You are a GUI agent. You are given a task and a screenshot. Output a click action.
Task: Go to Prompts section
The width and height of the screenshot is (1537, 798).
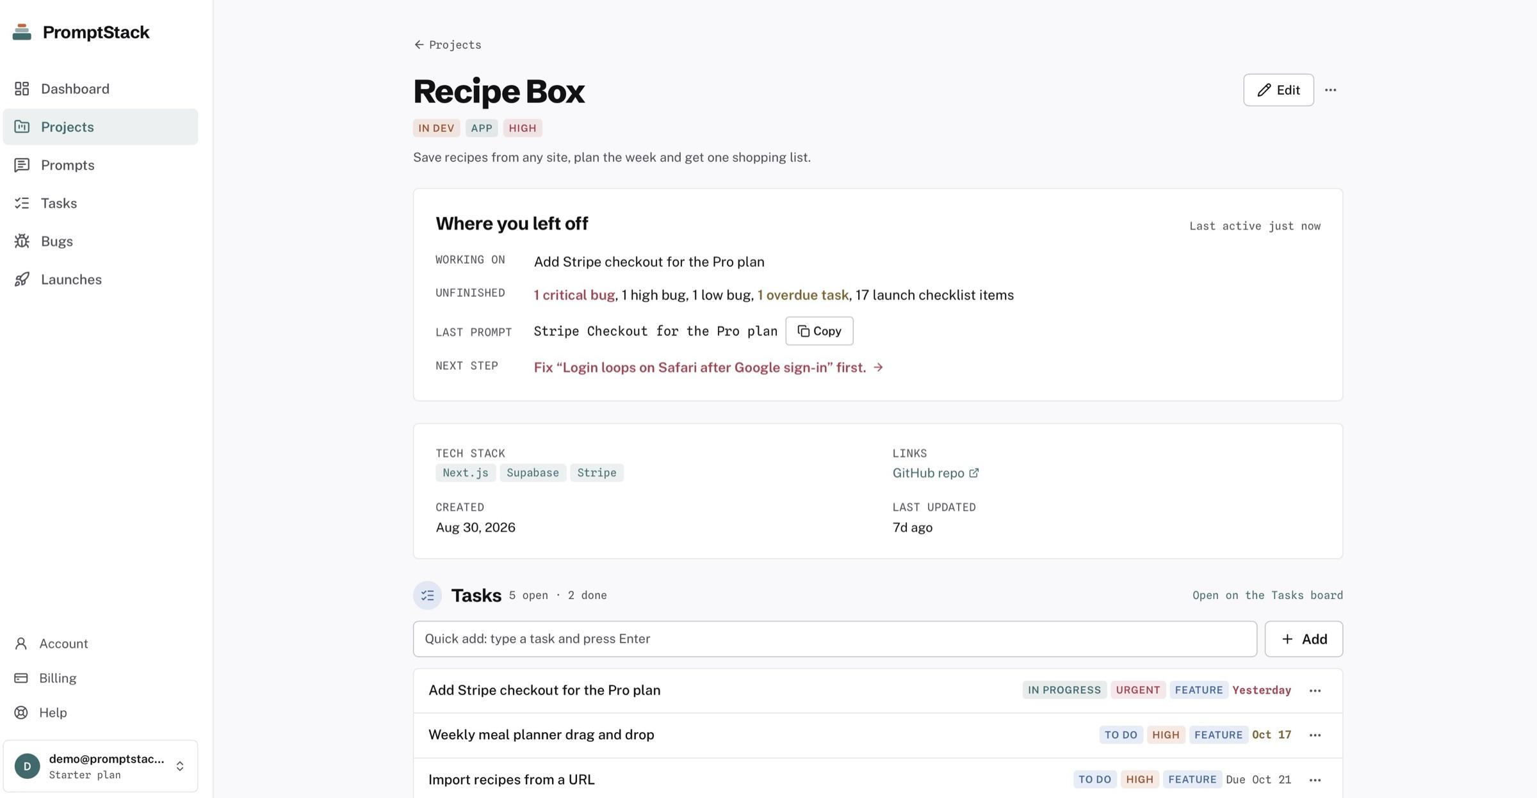[x=101, y=165]
